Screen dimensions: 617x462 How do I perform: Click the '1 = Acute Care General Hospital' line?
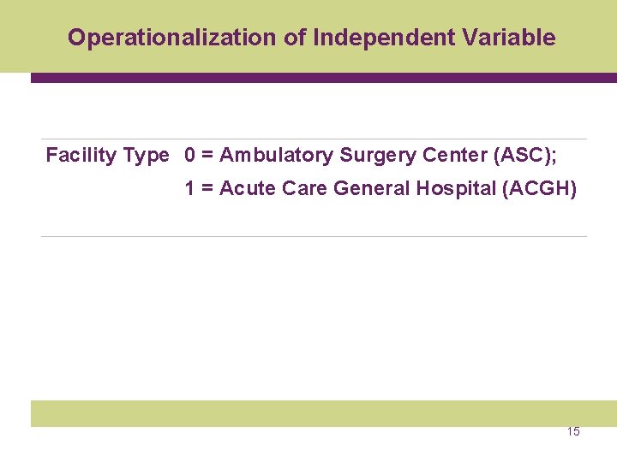[380, 188]
